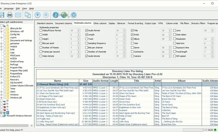
Task: Click the Z:\Shared Music\Sting\ (14) row
Action: 127,84
